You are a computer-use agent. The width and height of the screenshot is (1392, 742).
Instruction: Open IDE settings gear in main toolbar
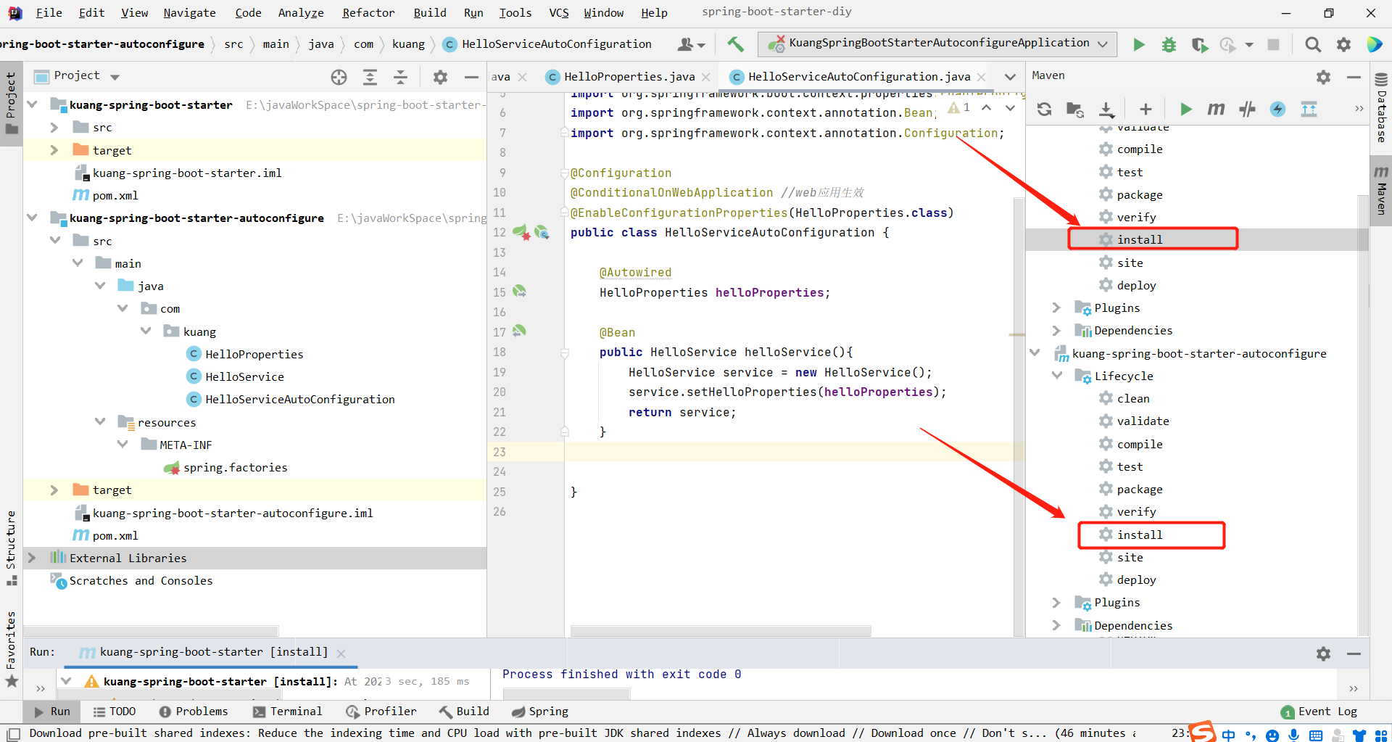pyautogui.click(x=1343, y=45)
